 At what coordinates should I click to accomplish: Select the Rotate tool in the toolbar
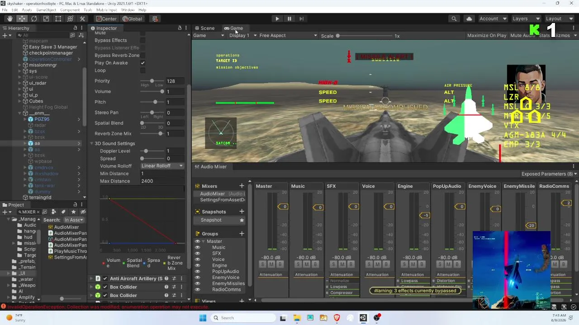[x=34, y=19]
